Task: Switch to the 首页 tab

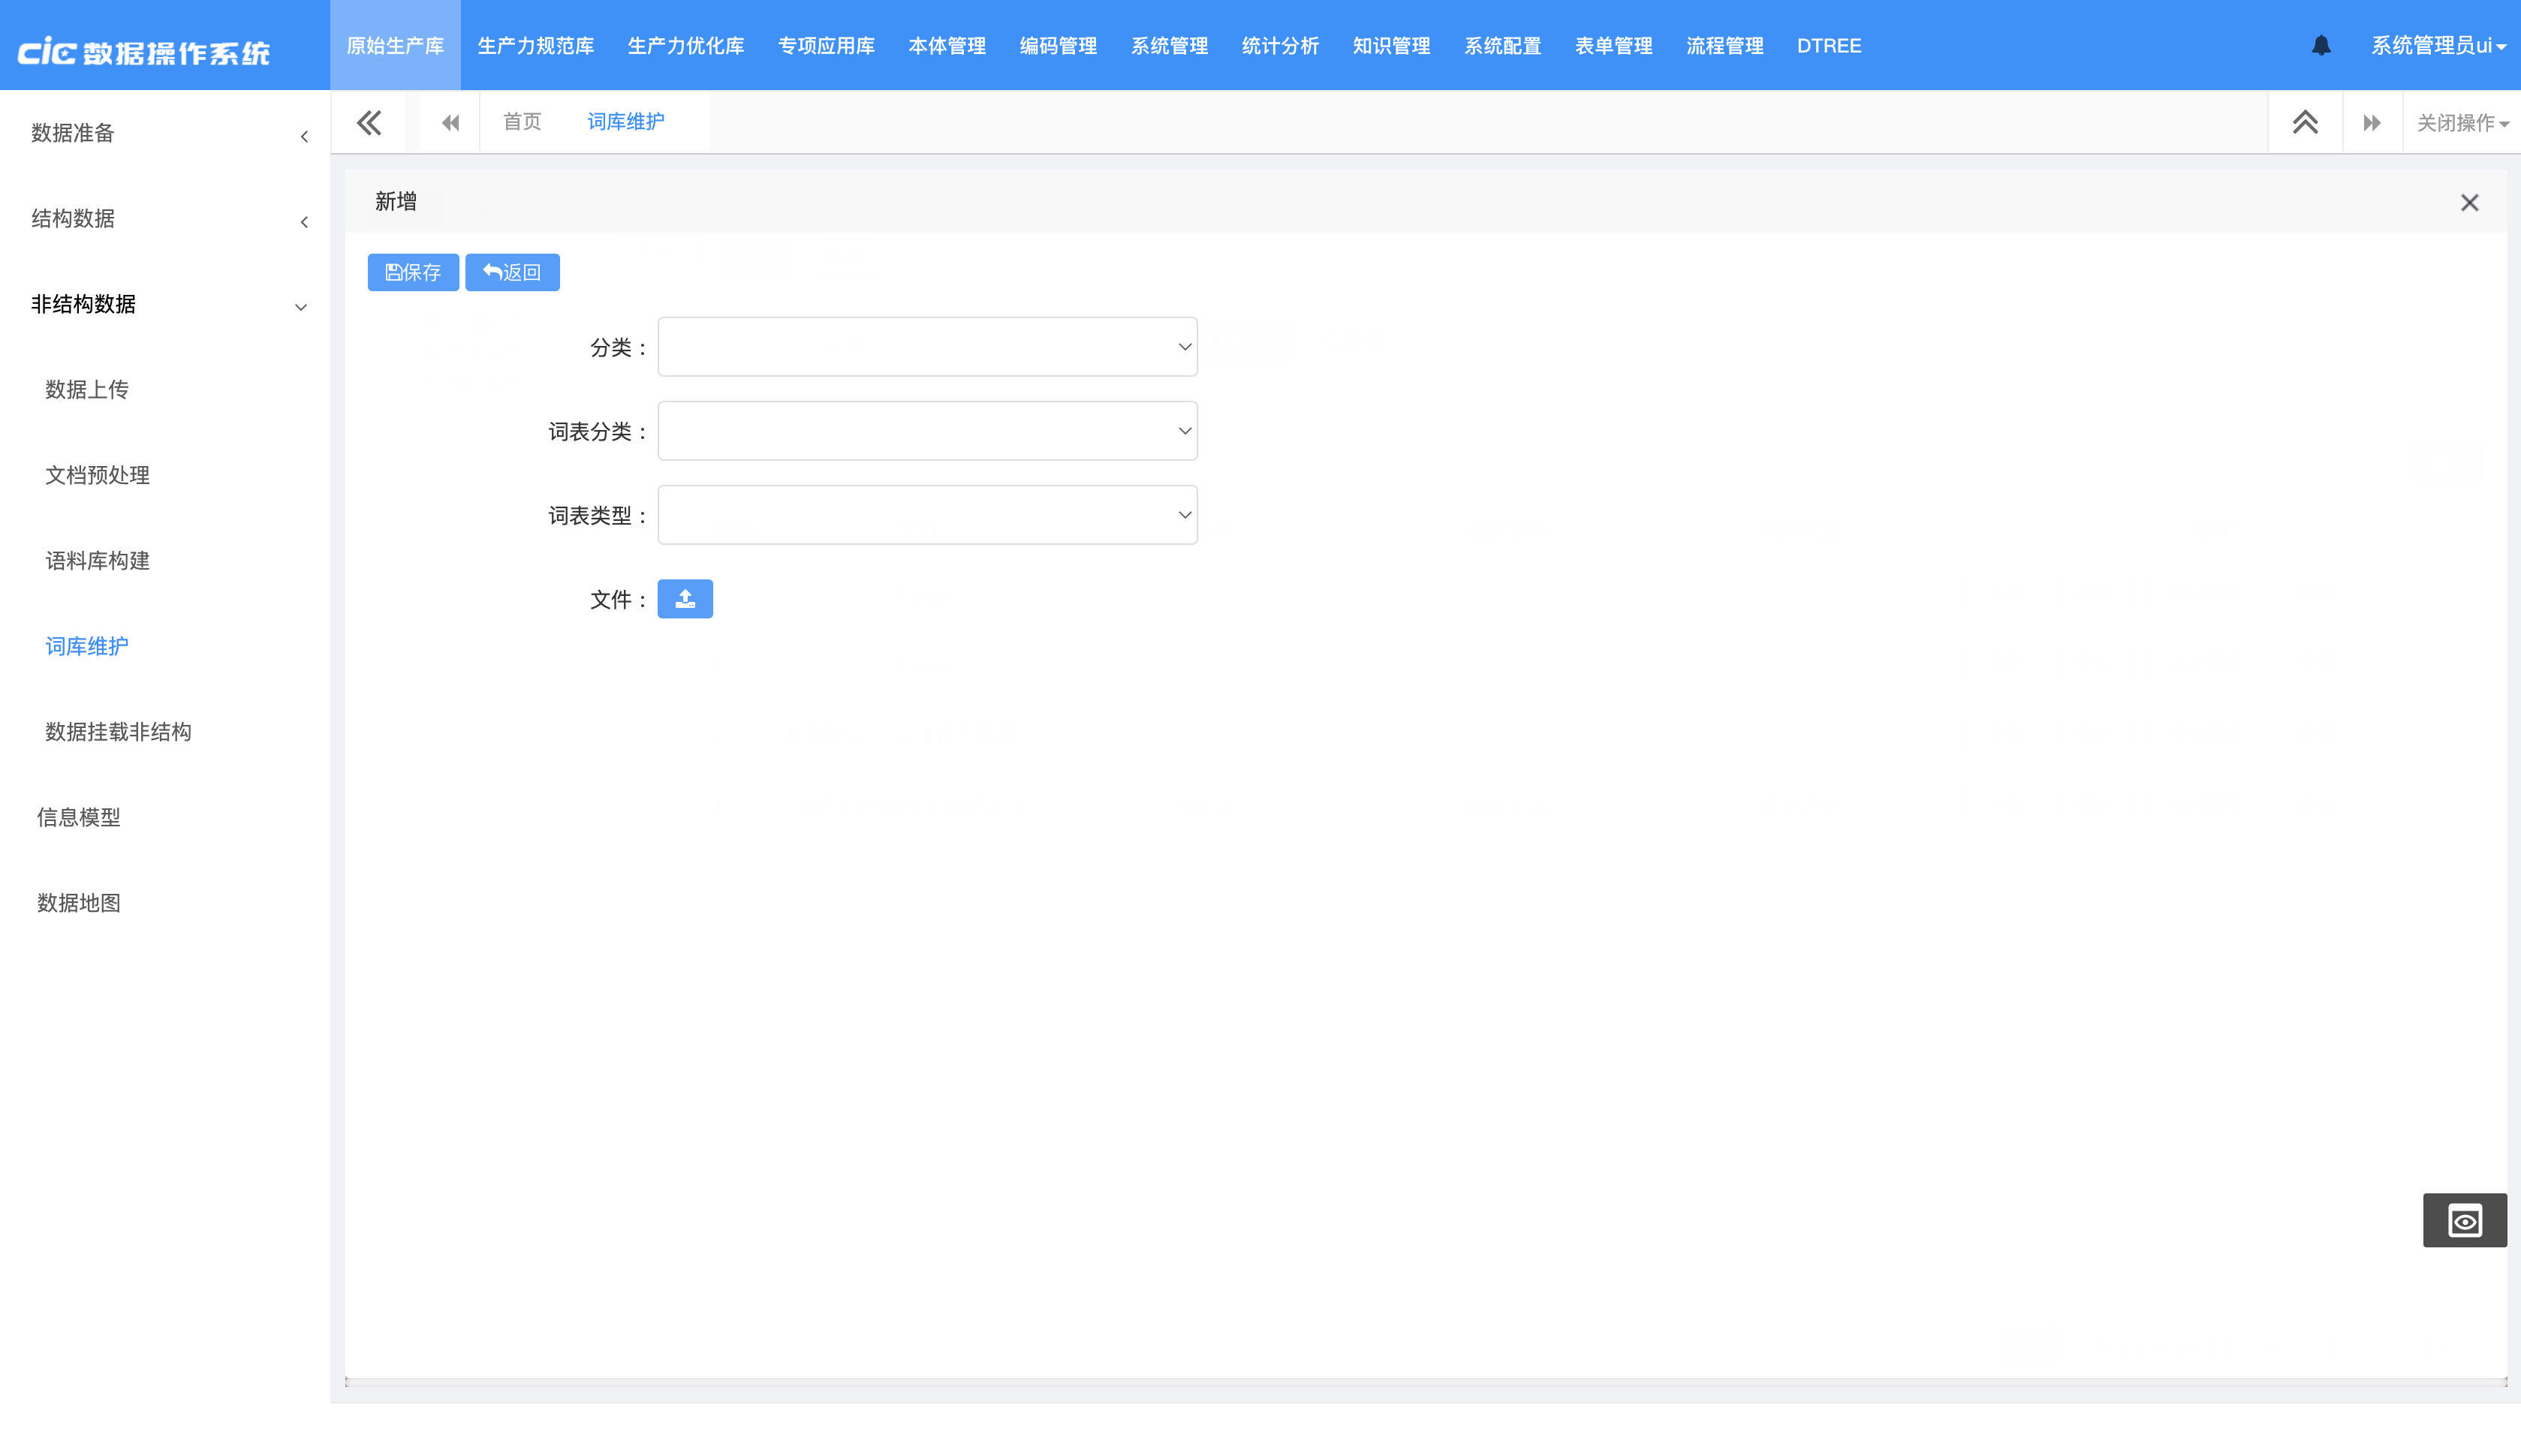Action: 521,122
